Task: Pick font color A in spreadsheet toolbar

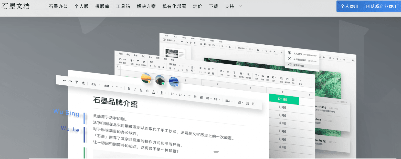Action: [192, 67]
